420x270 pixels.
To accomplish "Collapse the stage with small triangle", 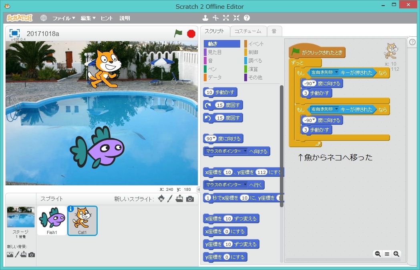I will [x=199, y=189].
